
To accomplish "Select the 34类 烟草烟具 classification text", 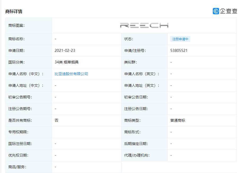I will [67, 62].
